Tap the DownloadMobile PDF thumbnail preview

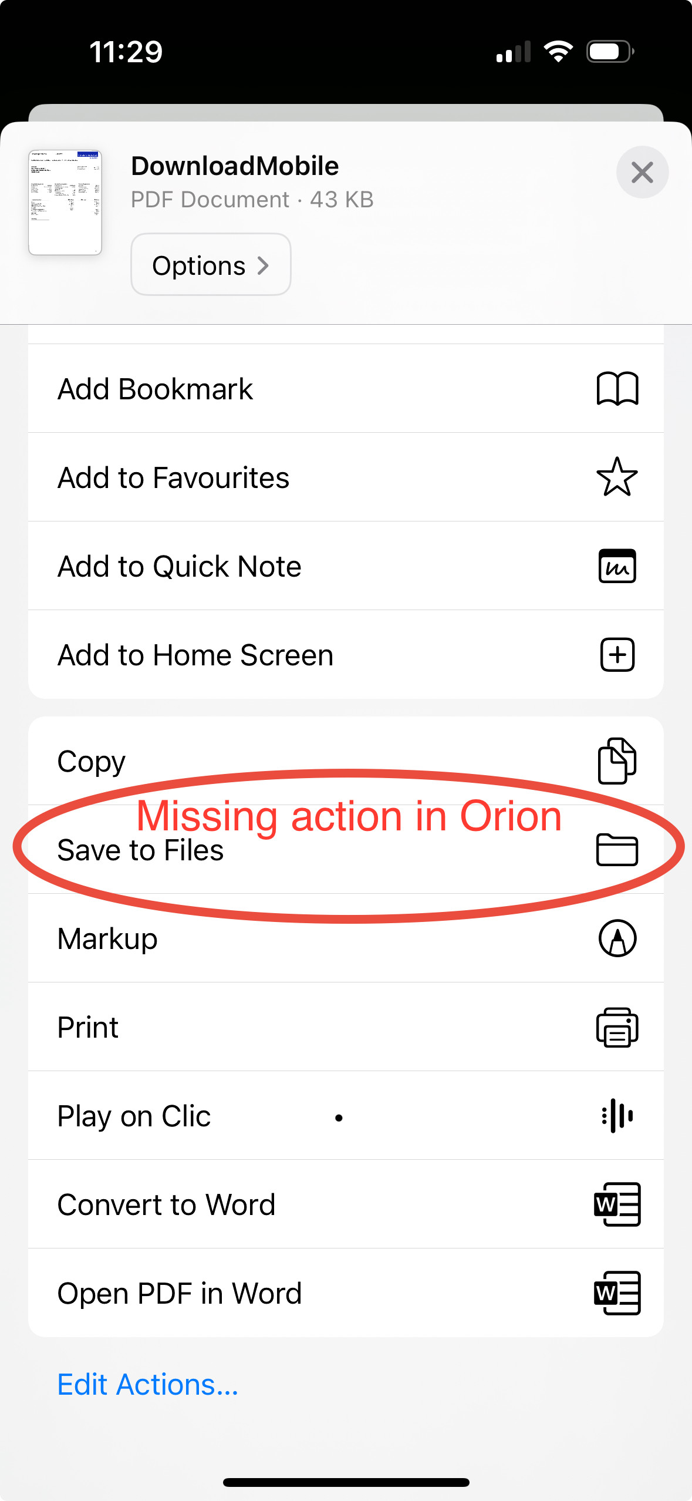(65, 203)
